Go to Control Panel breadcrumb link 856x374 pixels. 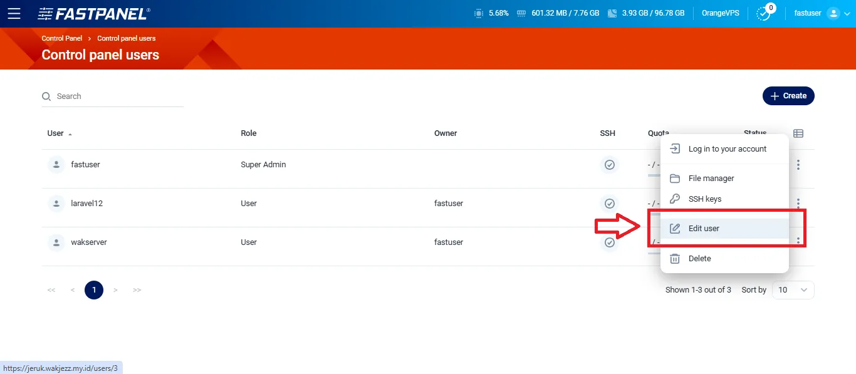tap(61, 39)
